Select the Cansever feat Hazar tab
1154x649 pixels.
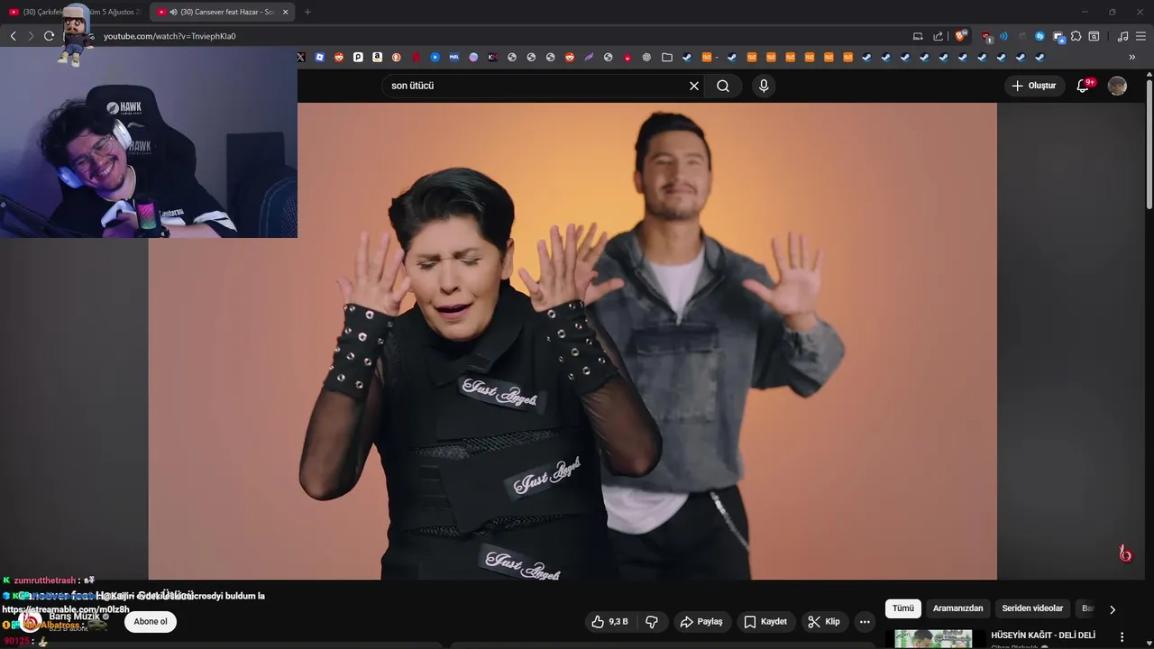pyautogui.click(x=223, y=12)
